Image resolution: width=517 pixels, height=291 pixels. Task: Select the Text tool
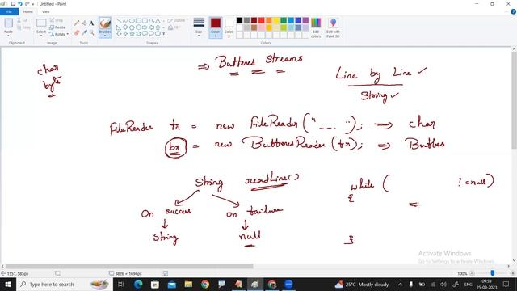coord(91,23)
